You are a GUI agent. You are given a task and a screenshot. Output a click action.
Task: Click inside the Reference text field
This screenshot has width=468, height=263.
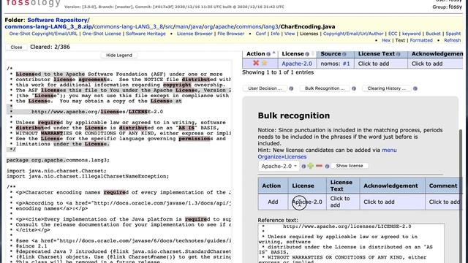click(351, 243)
